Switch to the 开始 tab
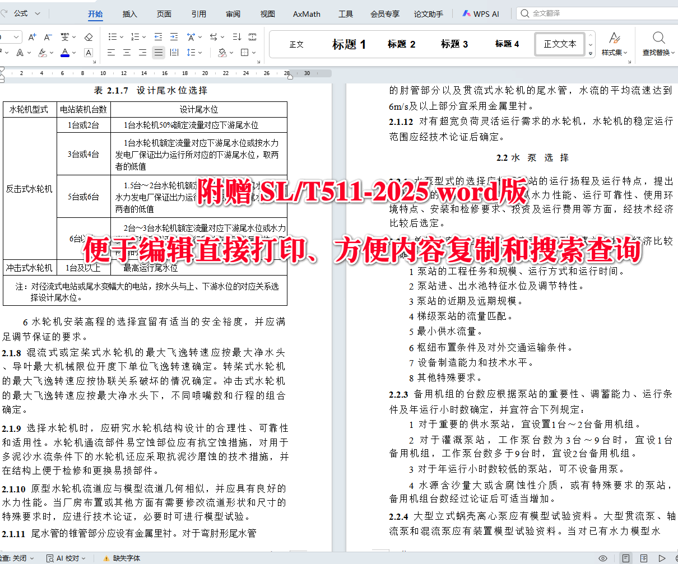 (95, 14)
